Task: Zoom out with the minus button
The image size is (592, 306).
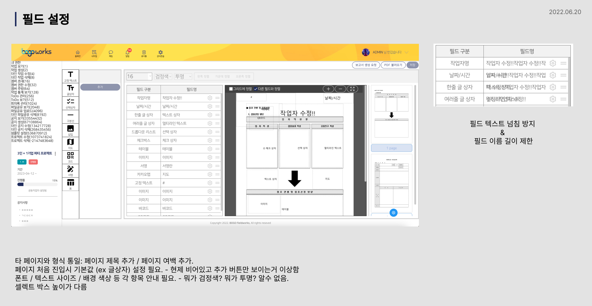Action: click(340, 89)
